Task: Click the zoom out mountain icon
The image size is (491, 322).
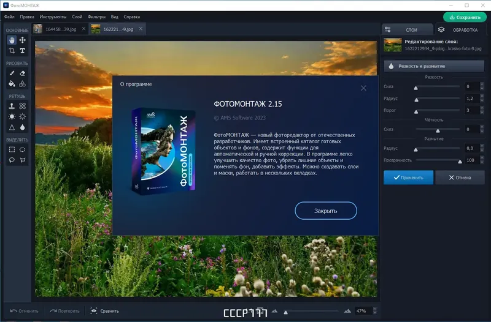Action: click(x=274, y=311)
